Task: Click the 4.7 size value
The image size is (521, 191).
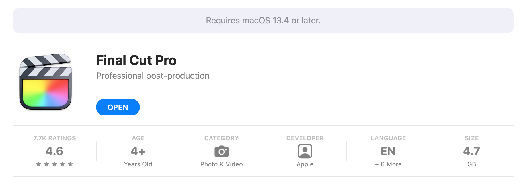Action: tap(471, 151)
